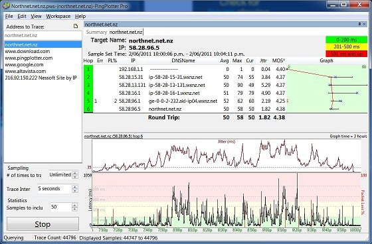Viewport: 372px width, 244px height.
Task: Click the PL% column header
Action: click(112, 60)
